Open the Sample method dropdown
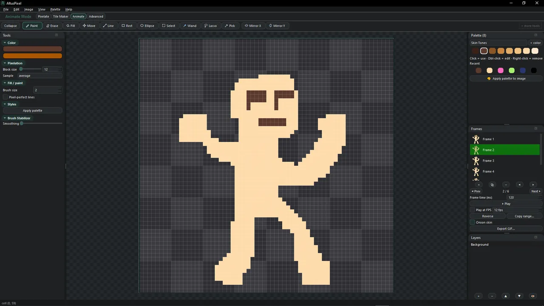The image size is (544, 306). point(40,76)
